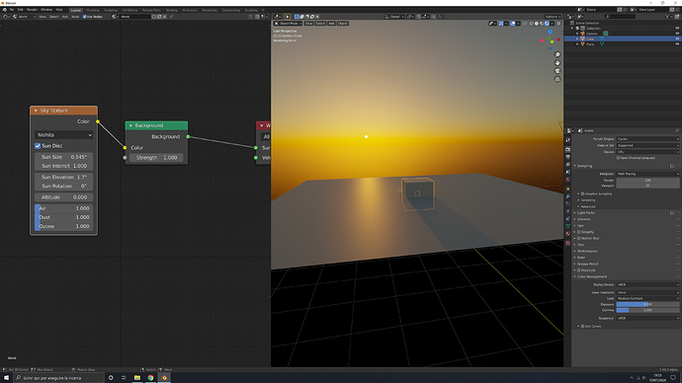Open the Render Engine Cycles dropdown
The height and width of the screenshot is (383, 682).
[x=647, y=139]
